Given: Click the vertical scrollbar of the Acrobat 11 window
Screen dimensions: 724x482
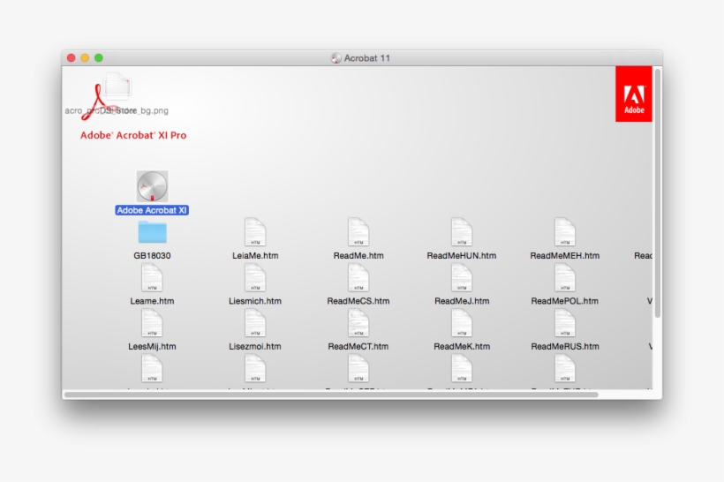Looking at the screenshot, I should pyautogui.click(x=658, y=193).
